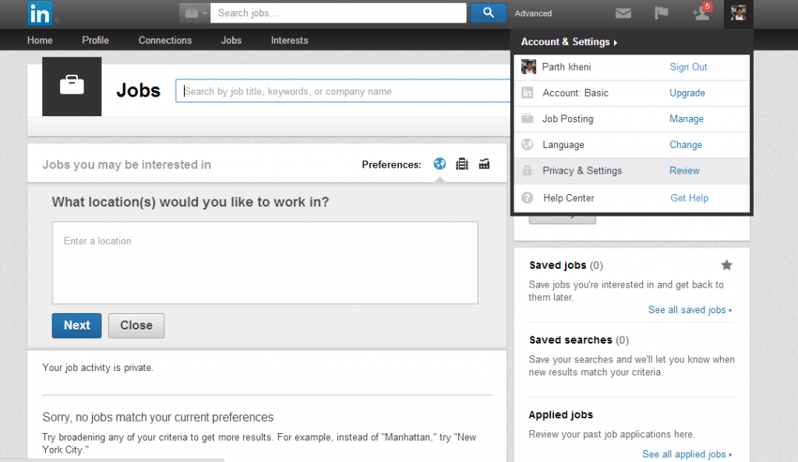Click the Saved jobs heading
Image resolution: width=798 pixels, height=462 pixels.
558,265
